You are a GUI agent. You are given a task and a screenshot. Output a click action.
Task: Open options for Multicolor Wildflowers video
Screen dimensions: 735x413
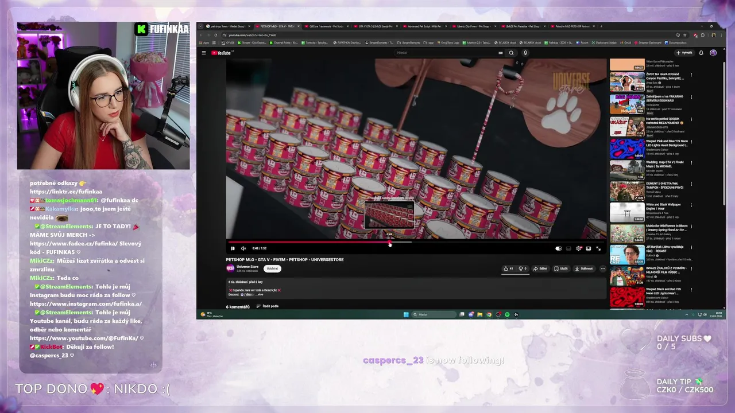click(691, 227)
